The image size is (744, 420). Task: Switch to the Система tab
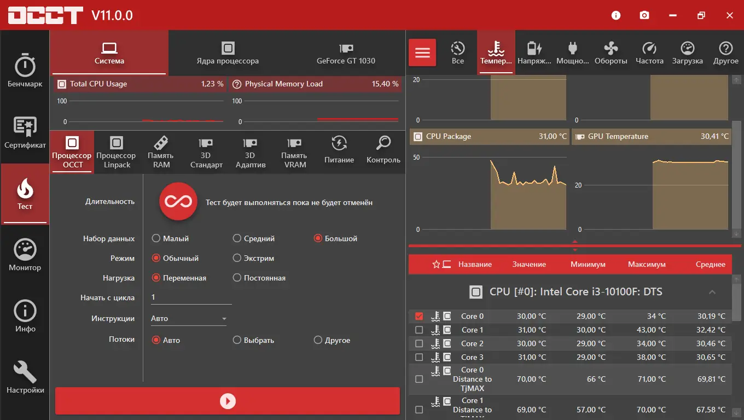click(109, 52)
